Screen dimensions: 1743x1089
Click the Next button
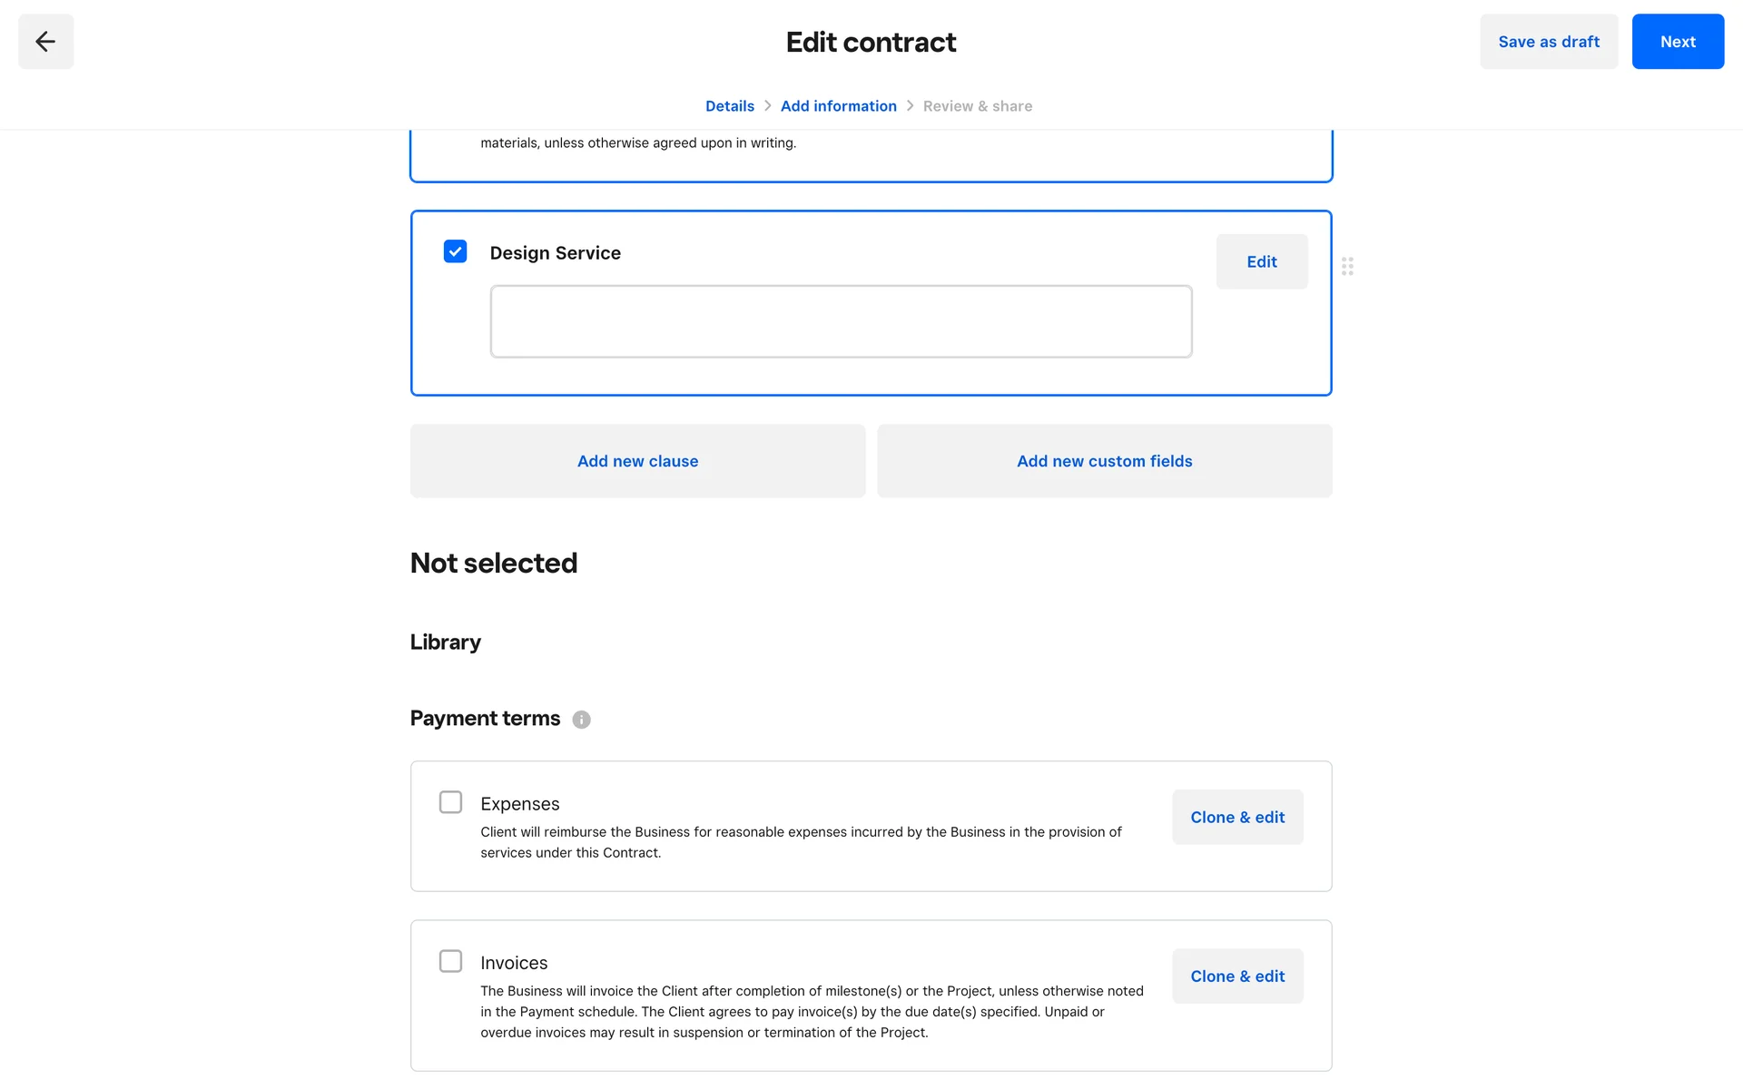coord(1677,42)
